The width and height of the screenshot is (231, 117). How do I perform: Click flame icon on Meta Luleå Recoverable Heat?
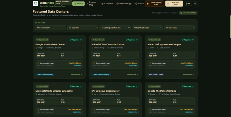click(x=150, y=63)
